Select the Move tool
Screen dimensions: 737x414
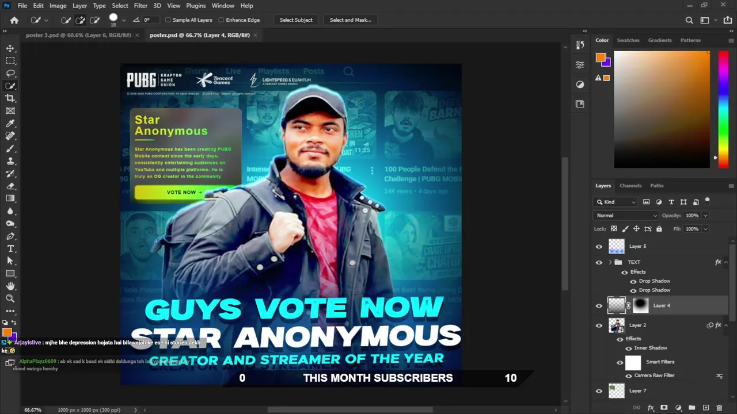(x=10, y=48)
